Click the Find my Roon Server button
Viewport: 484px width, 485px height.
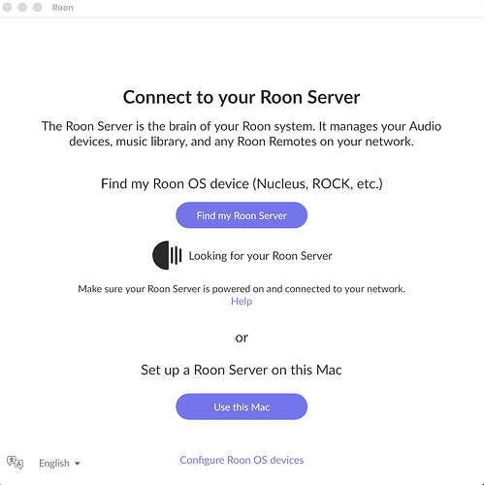point(242,215)
